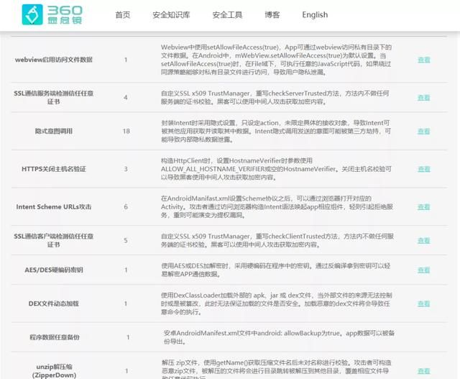Click count 6 in Intent Scheme URLs row
Screen dimensions: 460x379
coord(126,207)
